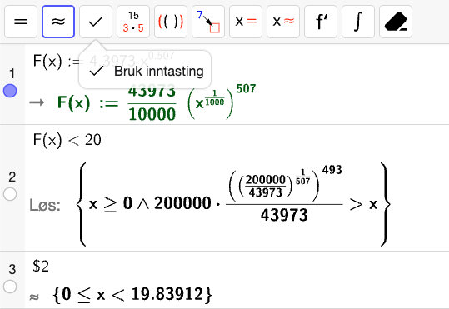Click the 'Bruk inntasting' tooltip label
Screen dimensions: 449x309
(158, 71)
